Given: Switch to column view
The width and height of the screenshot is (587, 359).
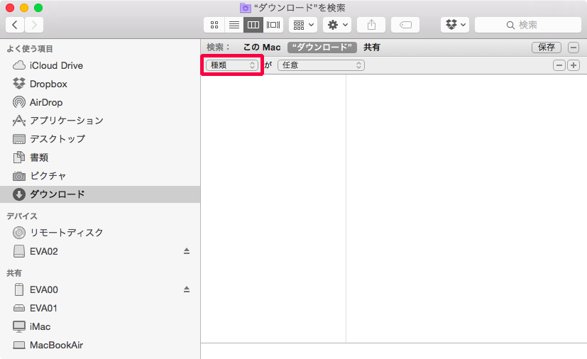Looking at the screenshot, I should click(x=253, y=25).
